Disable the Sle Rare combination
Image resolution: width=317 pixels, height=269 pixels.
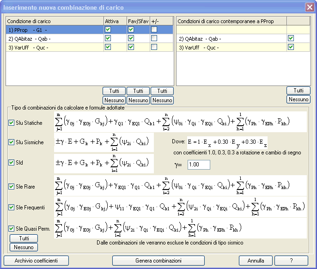tap(12, 187)
